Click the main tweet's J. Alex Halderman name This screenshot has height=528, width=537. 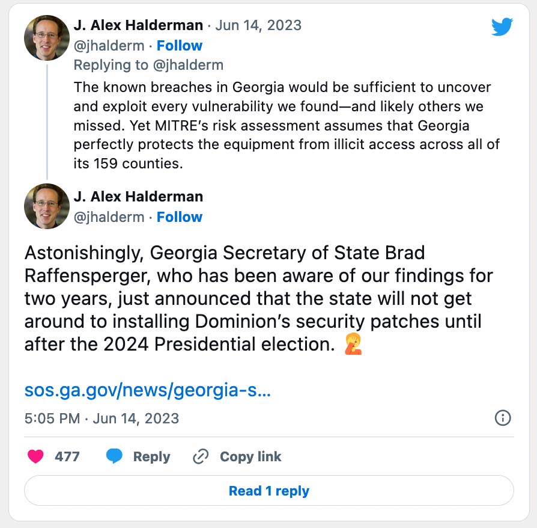click(x=138, y=197)
